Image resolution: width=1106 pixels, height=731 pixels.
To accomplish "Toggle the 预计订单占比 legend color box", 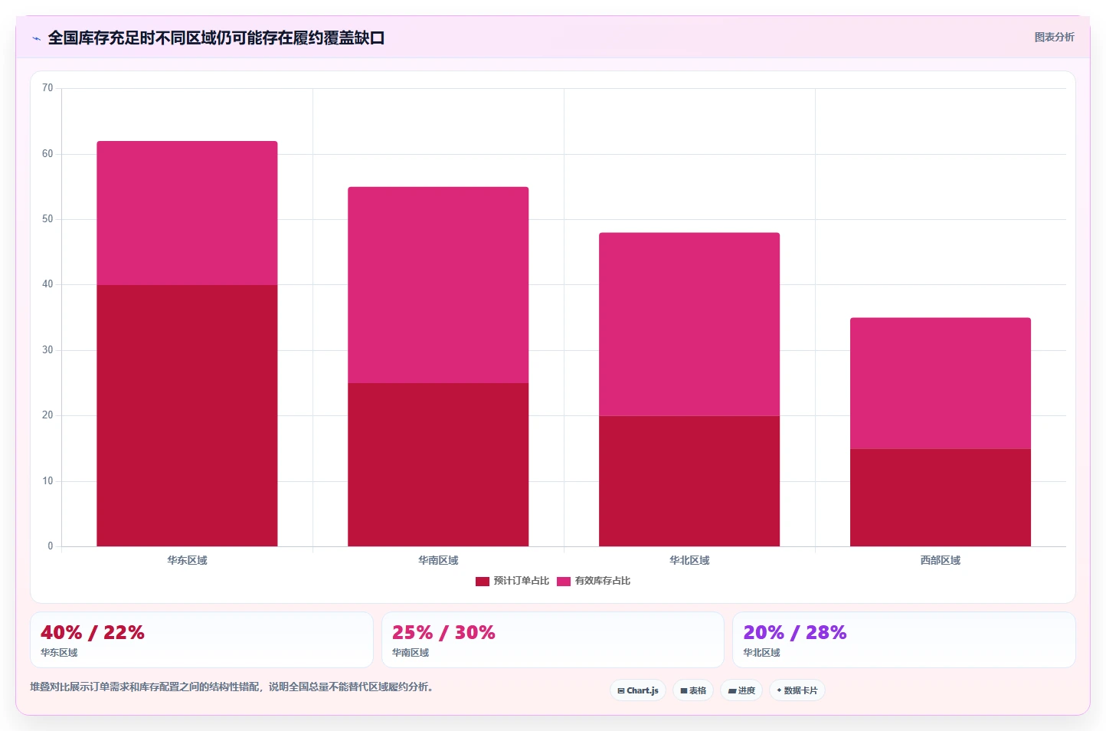I will (482, 582).
